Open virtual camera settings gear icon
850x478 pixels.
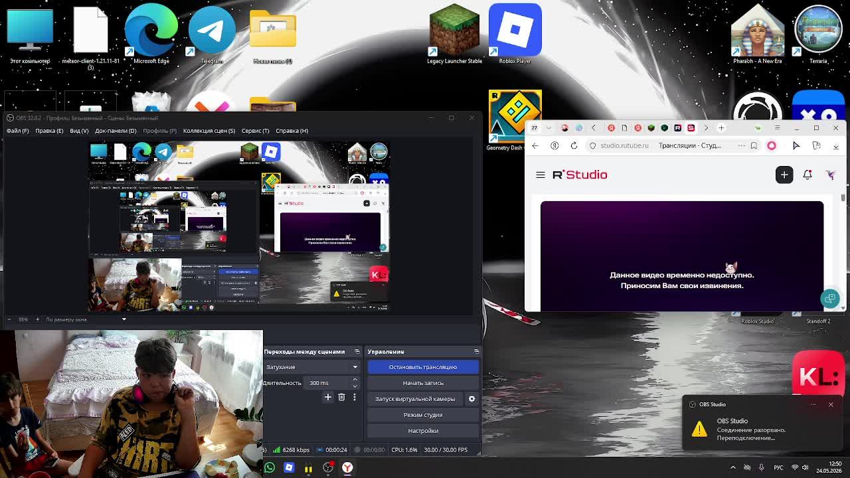[x=471, y=399]
